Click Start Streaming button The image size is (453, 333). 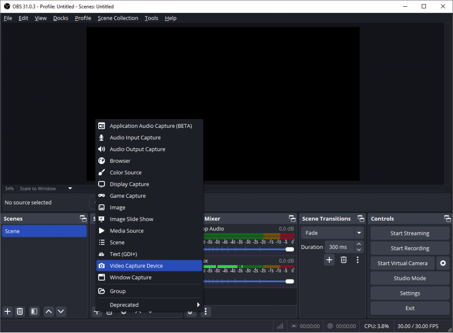point(410,233)
